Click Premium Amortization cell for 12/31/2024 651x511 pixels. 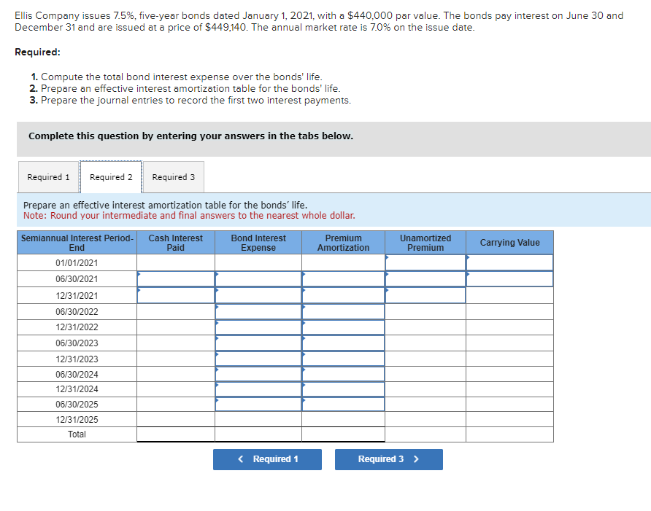point(343,389)
